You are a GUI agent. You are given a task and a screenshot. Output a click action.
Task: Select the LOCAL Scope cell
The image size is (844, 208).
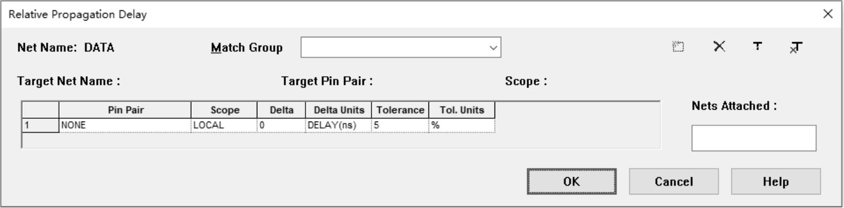(x=223, y=124)
